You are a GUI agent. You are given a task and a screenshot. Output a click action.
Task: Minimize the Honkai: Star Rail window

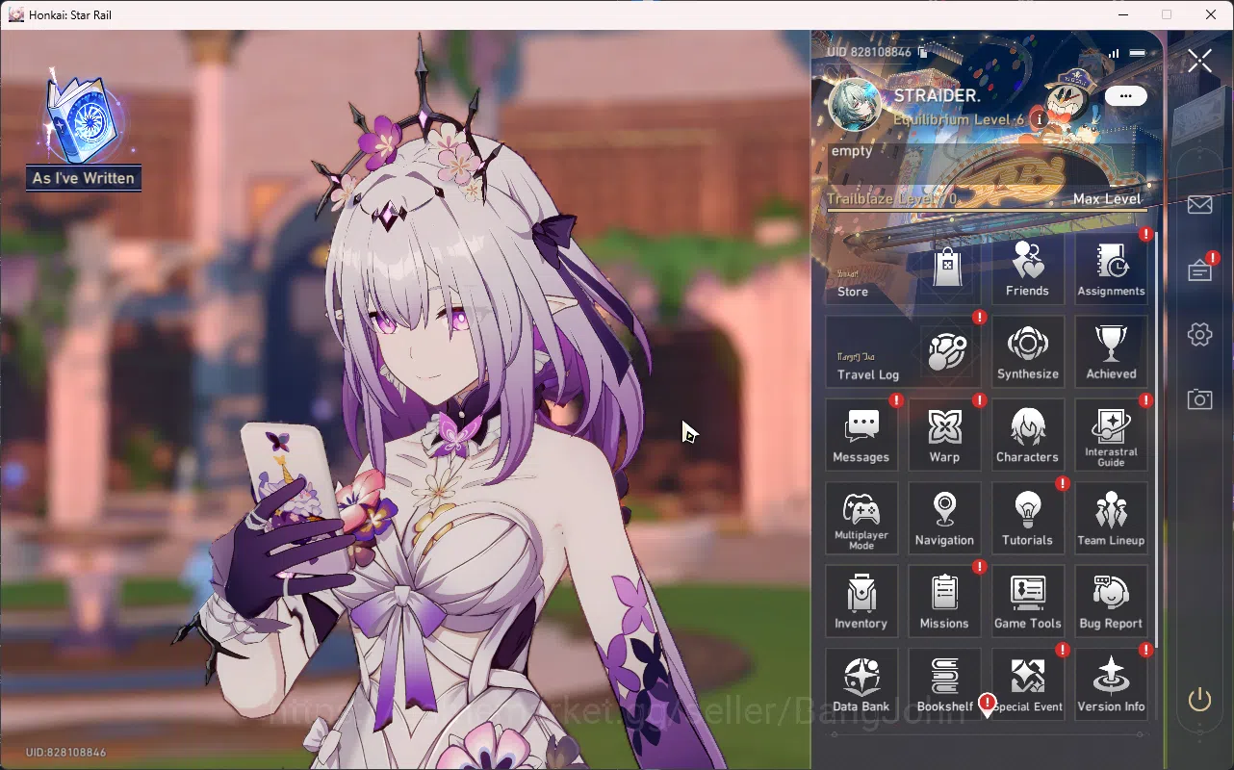(x=1122, y=14)
